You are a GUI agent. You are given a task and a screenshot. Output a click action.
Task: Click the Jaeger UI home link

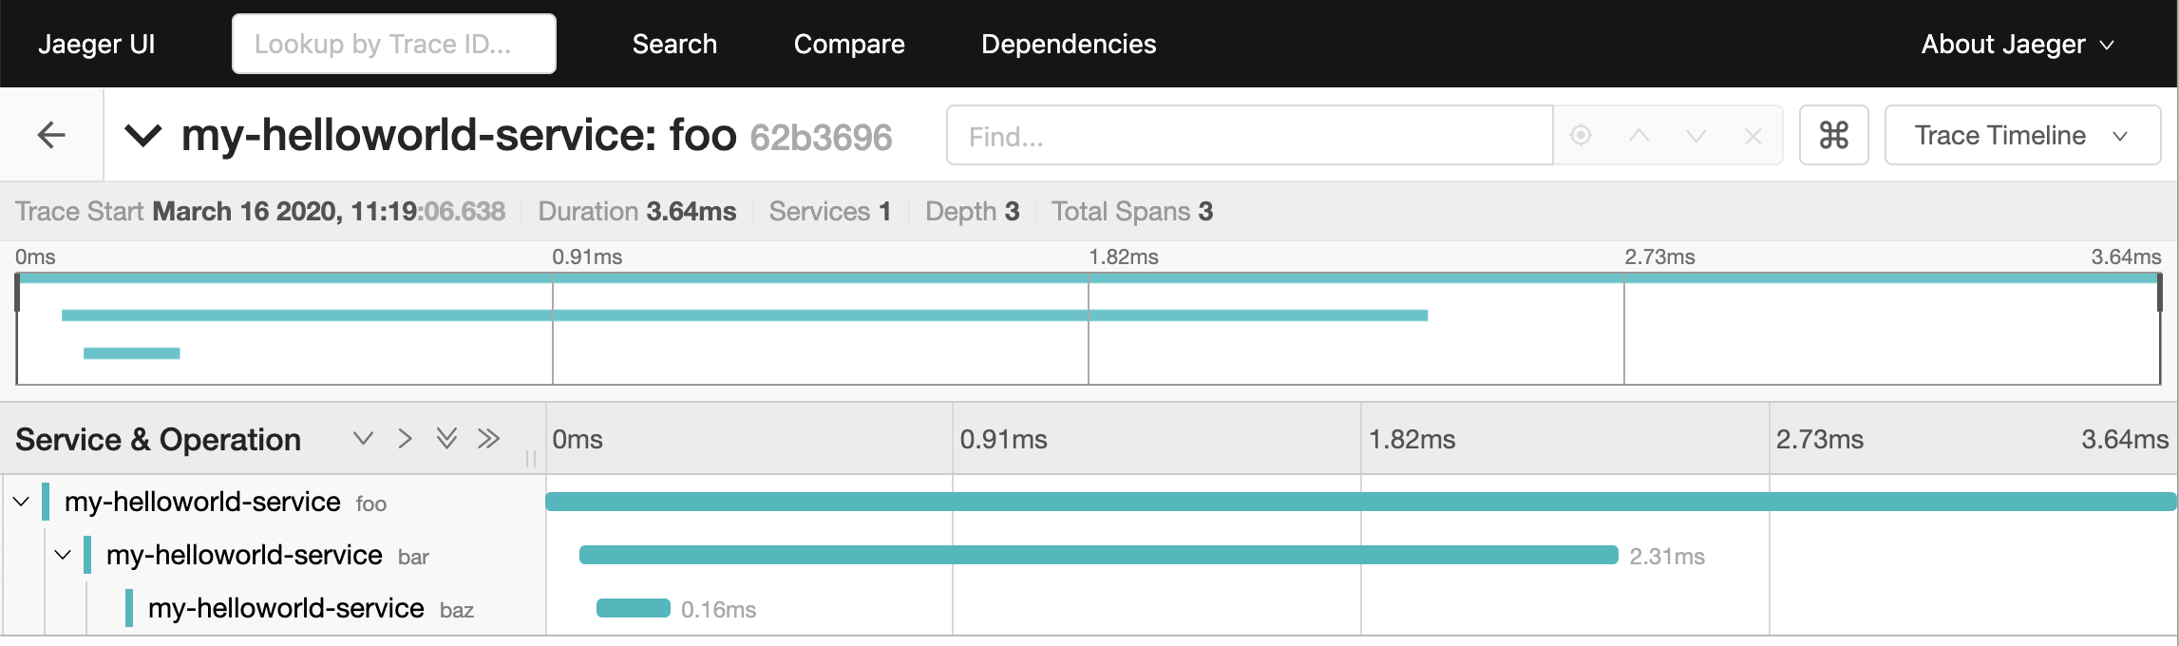pos(96,44)
